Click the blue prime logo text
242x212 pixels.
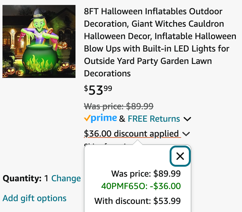[x=104, y=118]
